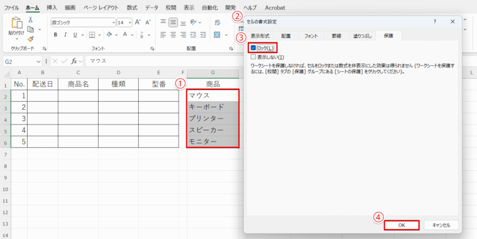This screenshot has height=239, width=477.
Task: Open the 罫線 tab in format dialog
Action: (336, 36)
